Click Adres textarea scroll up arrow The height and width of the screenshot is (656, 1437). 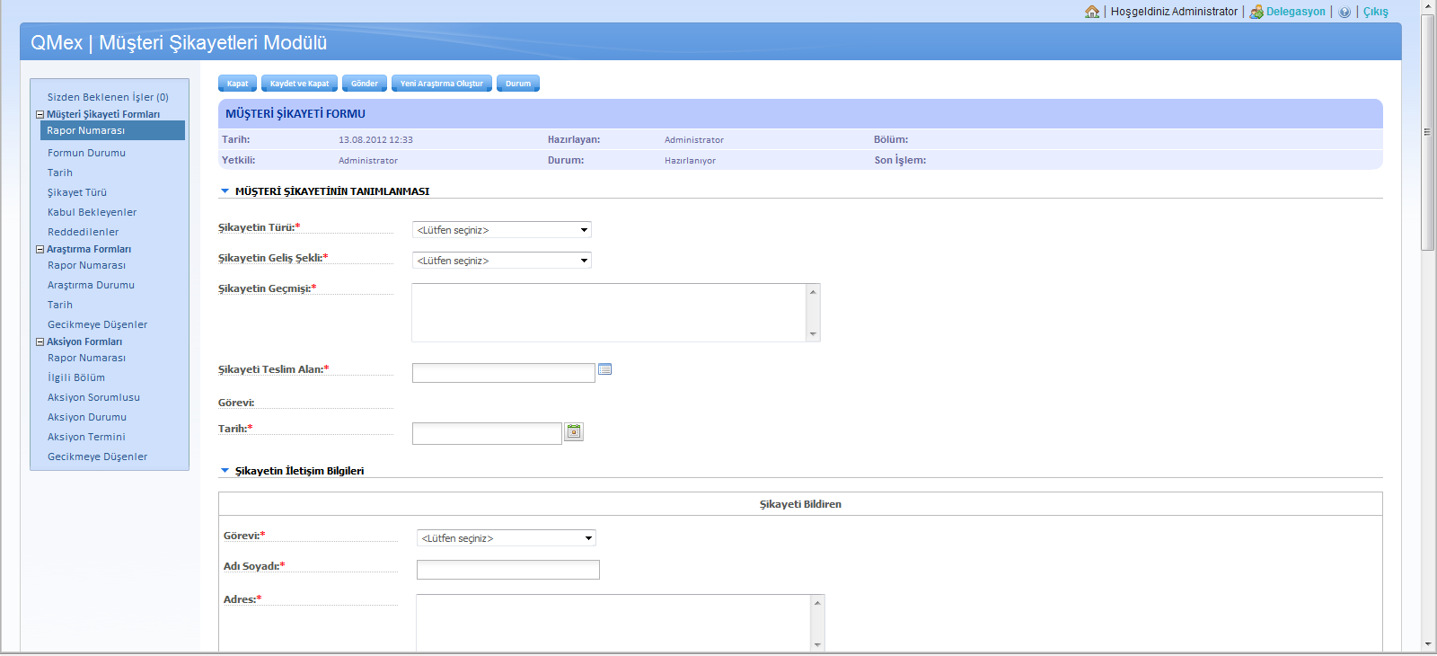(817, 602)
